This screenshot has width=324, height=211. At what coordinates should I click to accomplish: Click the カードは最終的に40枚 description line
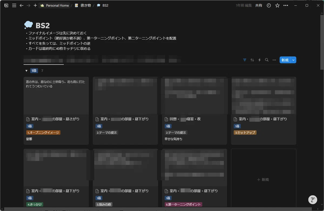58,49
